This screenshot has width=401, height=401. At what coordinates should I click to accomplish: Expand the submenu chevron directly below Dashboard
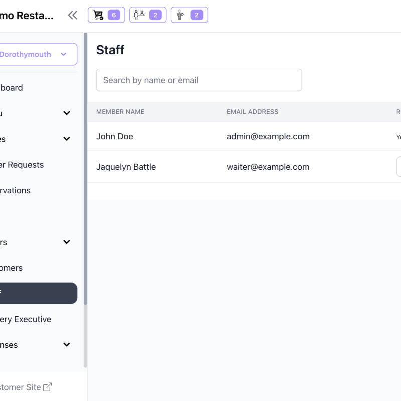tap(67, 113)
